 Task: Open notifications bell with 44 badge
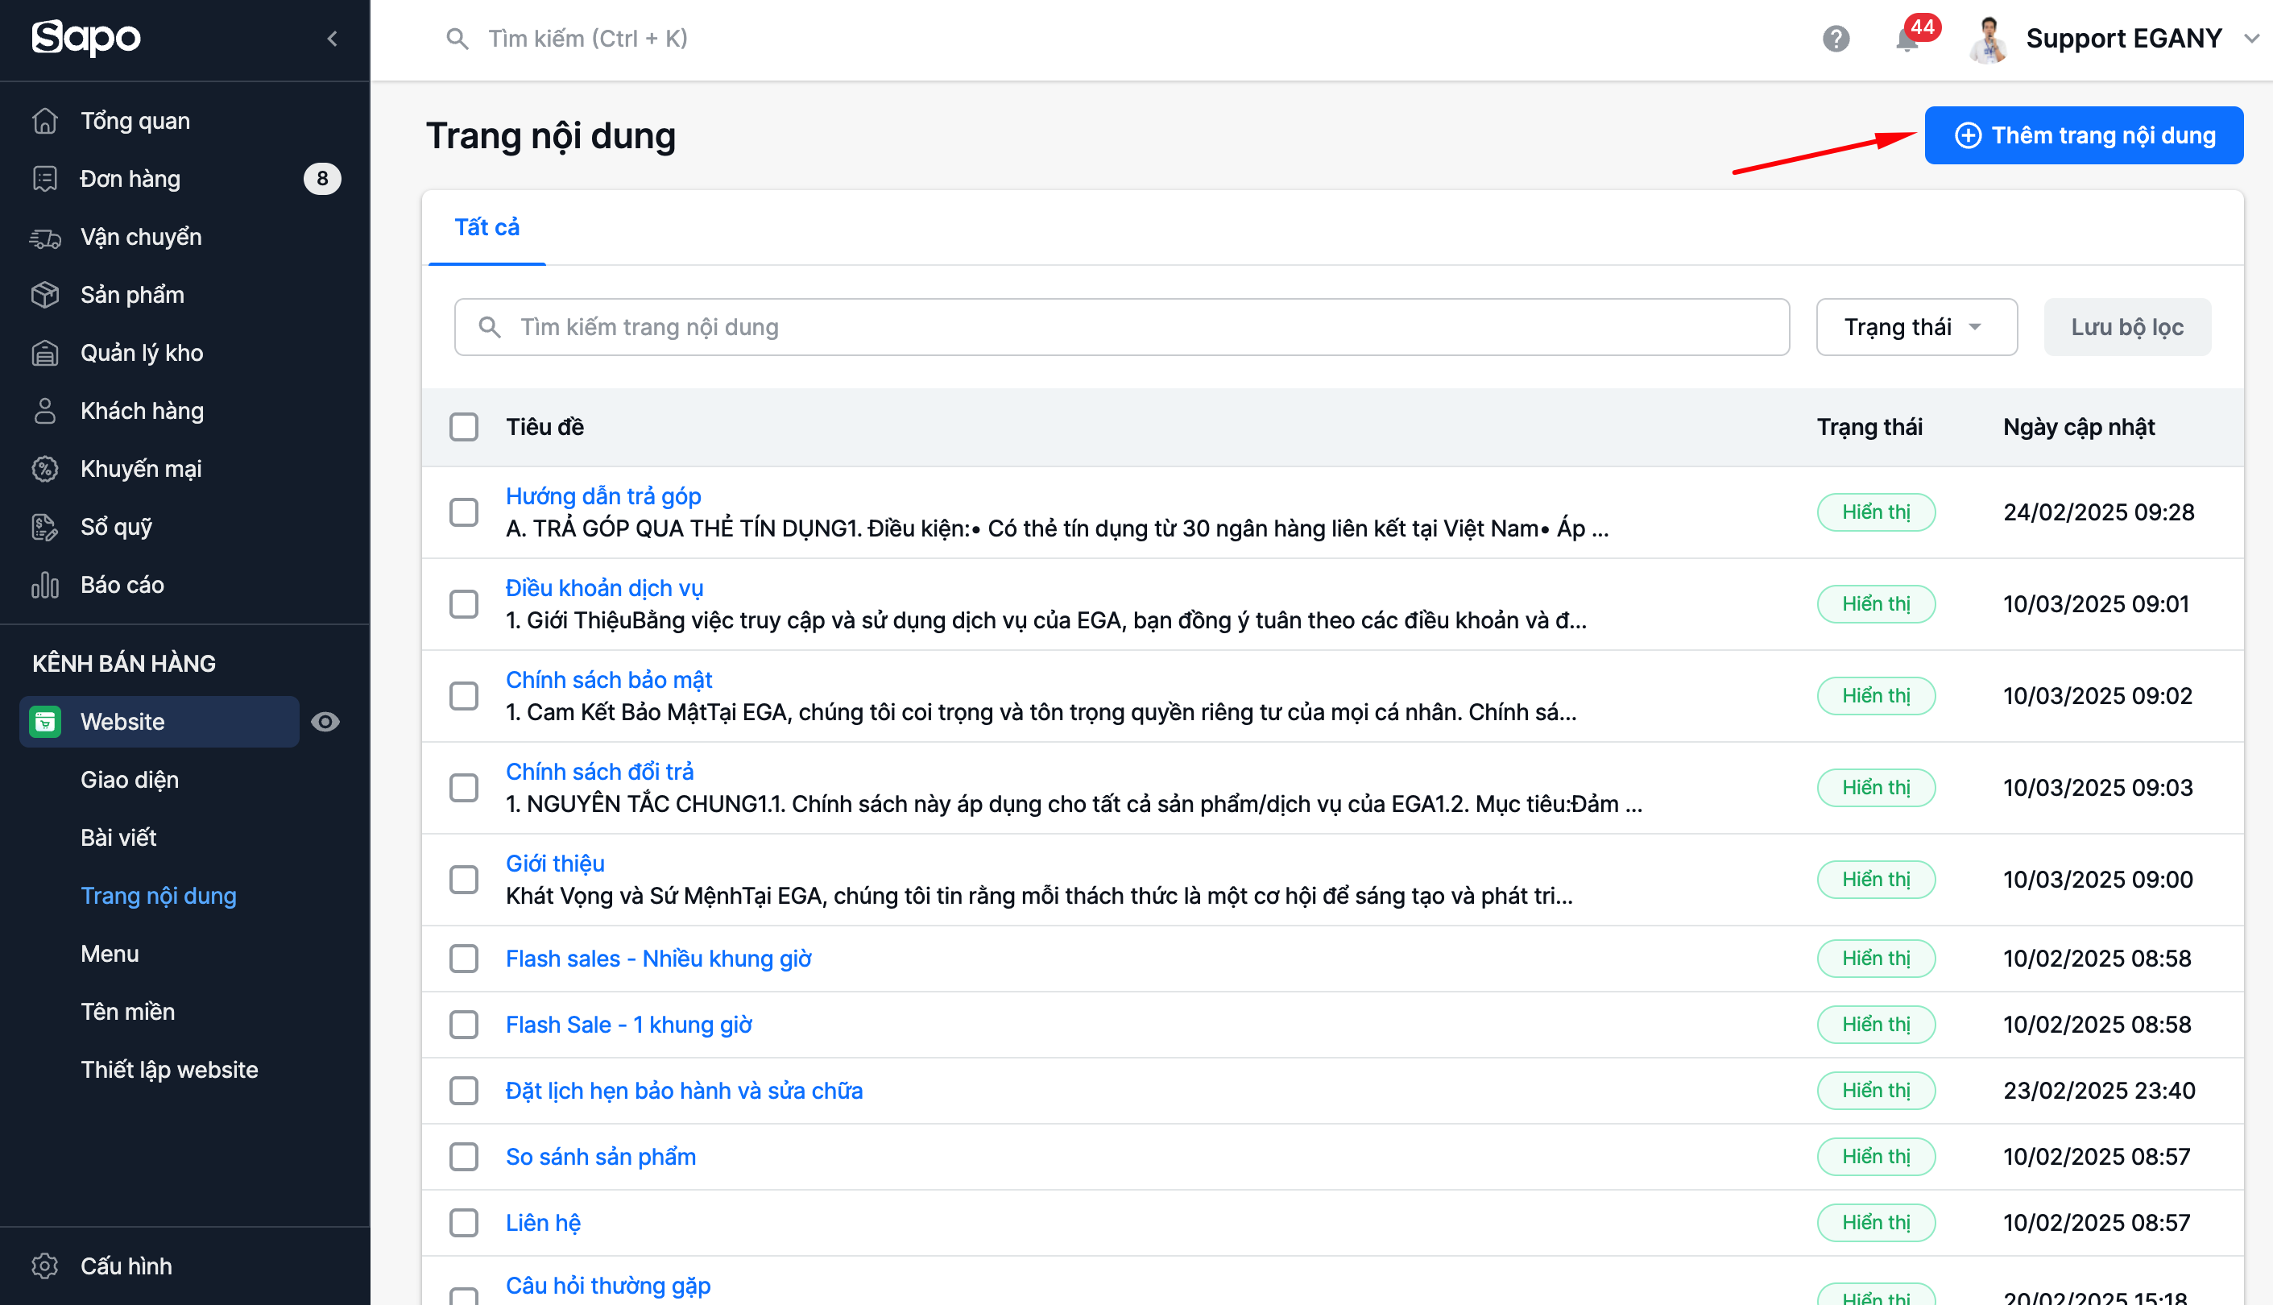(x=1907, y=40)
